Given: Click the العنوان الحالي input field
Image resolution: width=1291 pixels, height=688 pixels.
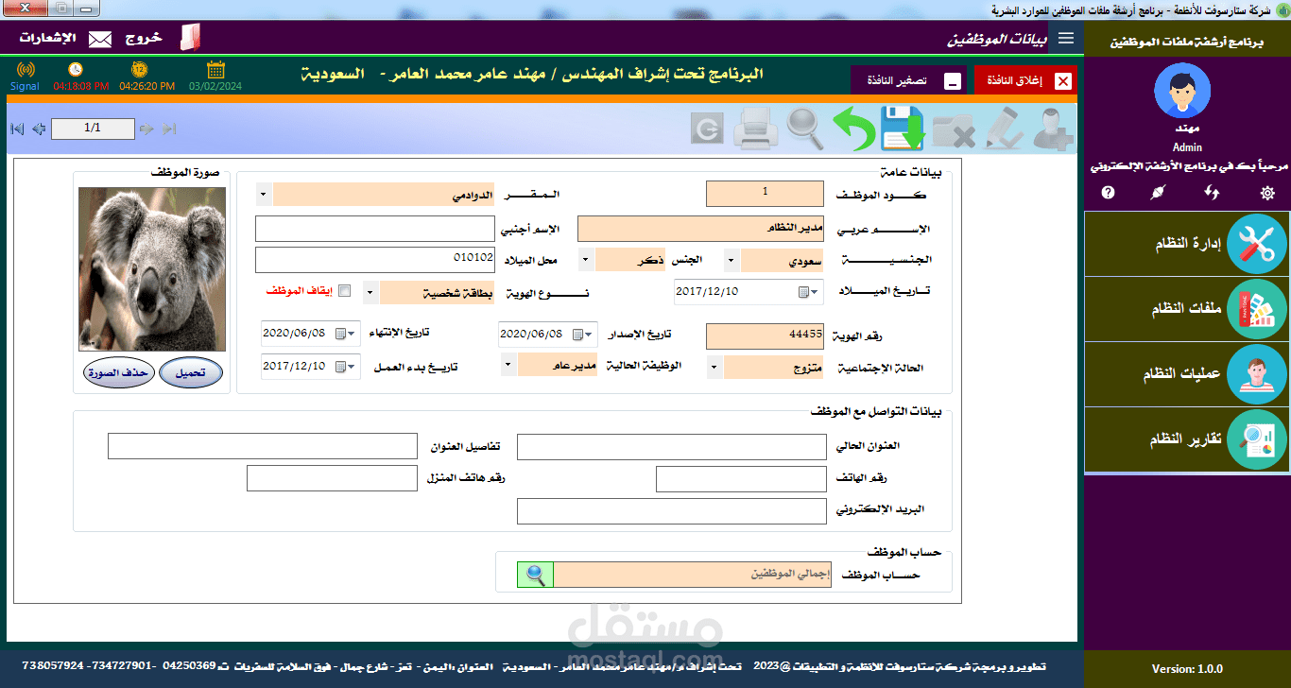Looking at the screenshot, I should (x=672, y=447).
